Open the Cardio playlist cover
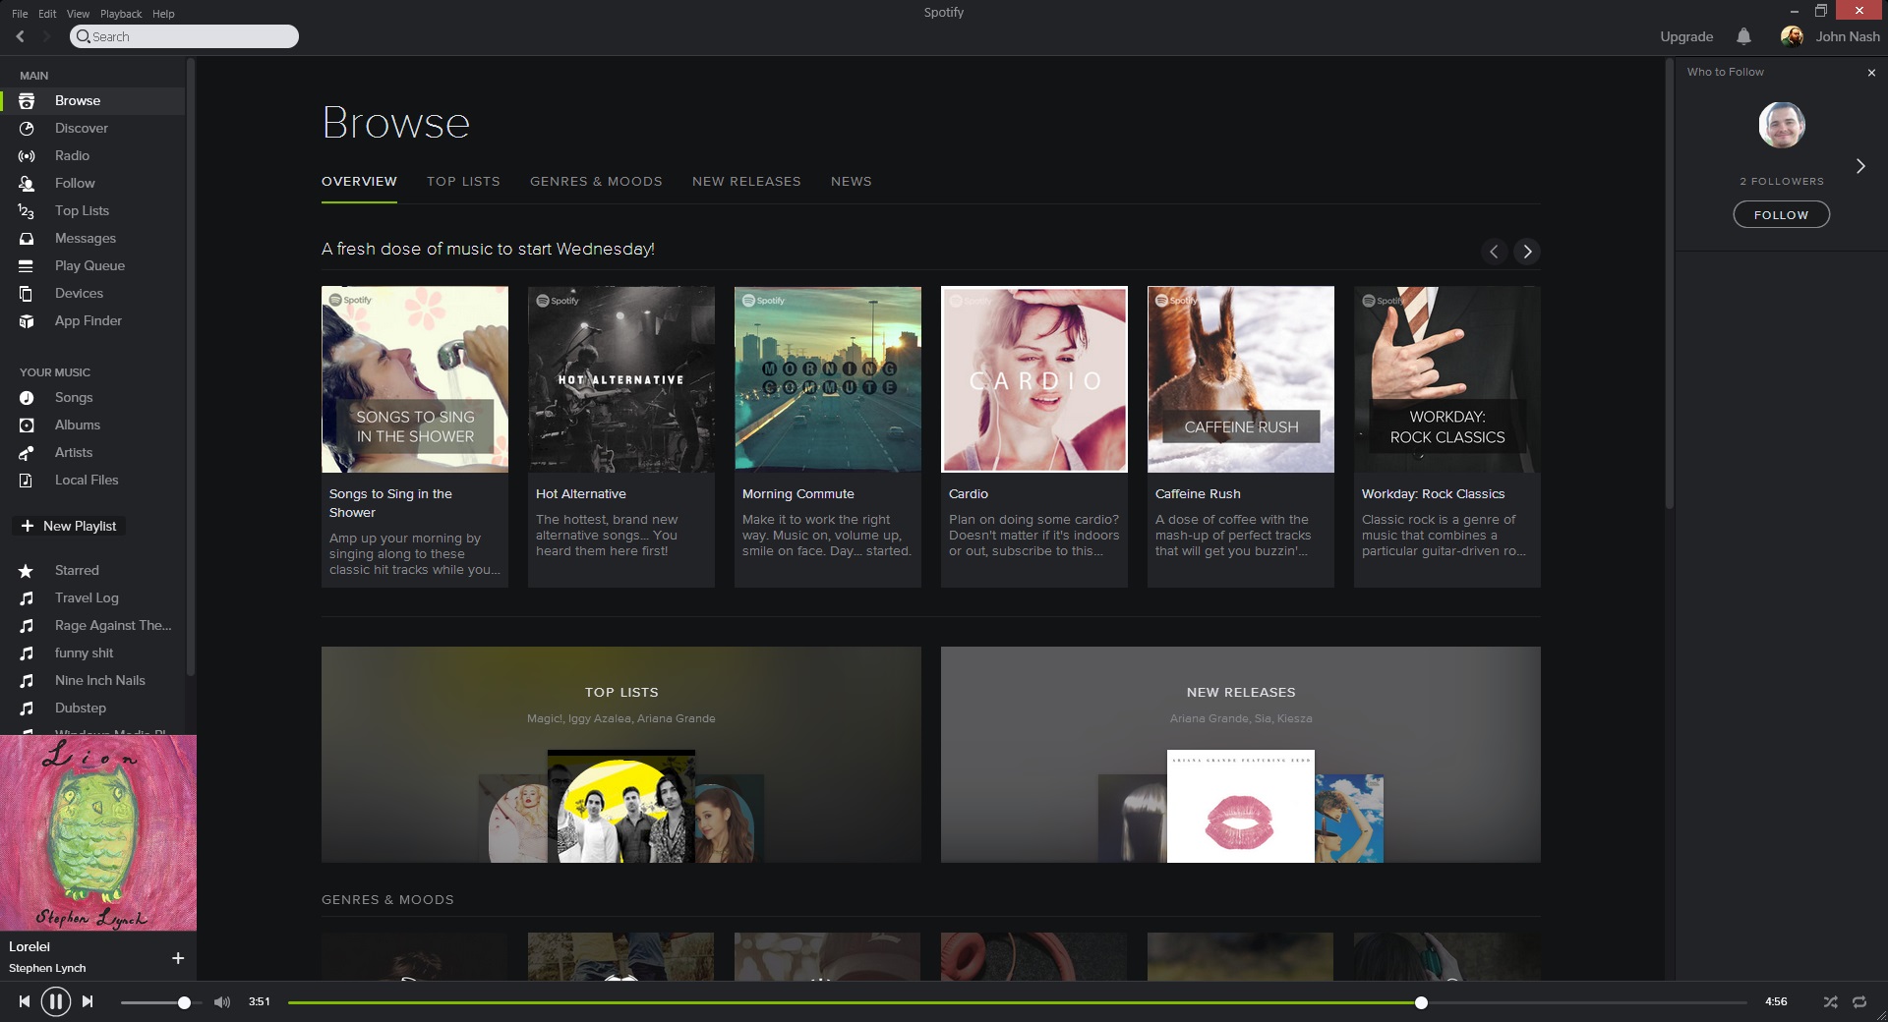This screenshot has height=1022, width=1888. tap(1034, 379)
